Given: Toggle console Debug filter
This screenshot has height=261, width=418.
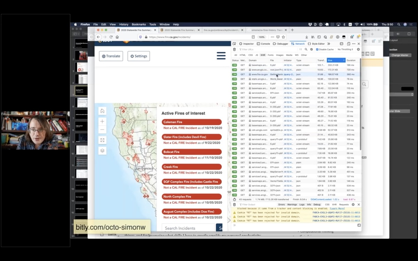Looking at the screenshot, I should click(317, 205).
